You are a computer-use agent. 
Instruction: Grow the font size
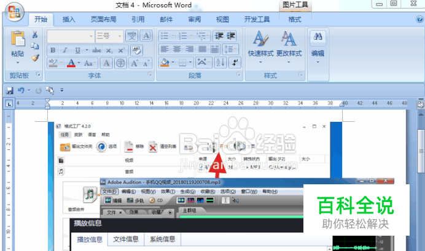click(x=135, y=63)
